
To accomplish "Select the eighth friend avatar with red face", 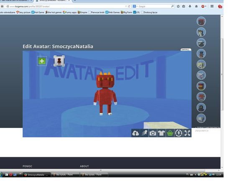I will tap(201, 97).
